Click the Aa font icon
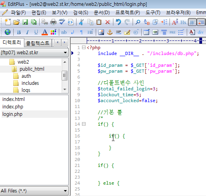Viewport: 206px width, 196px height. point(175,22)
